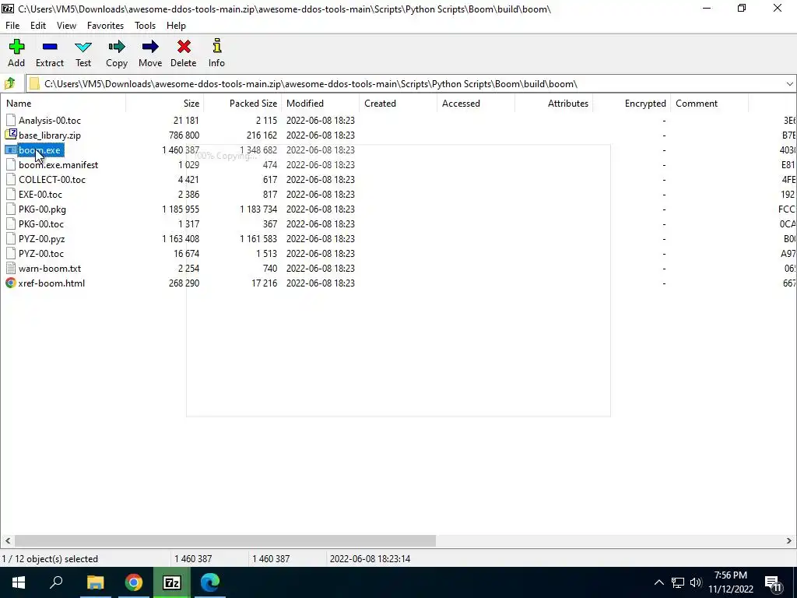This screenshot has width=797, height=598.
Task: Select EXE-00.toc file
Action: [40, 194]
